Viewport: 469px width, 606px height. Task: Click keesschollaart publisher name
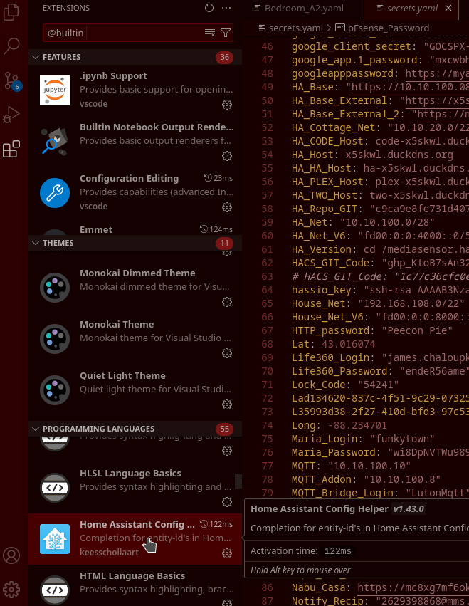tap(110, 553)
